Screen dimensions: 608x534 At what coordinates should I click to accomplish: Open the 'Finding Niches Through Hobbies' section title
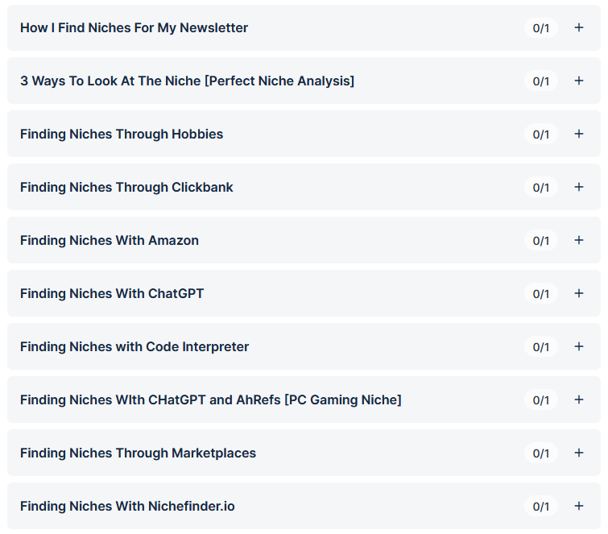coord(122,134)
